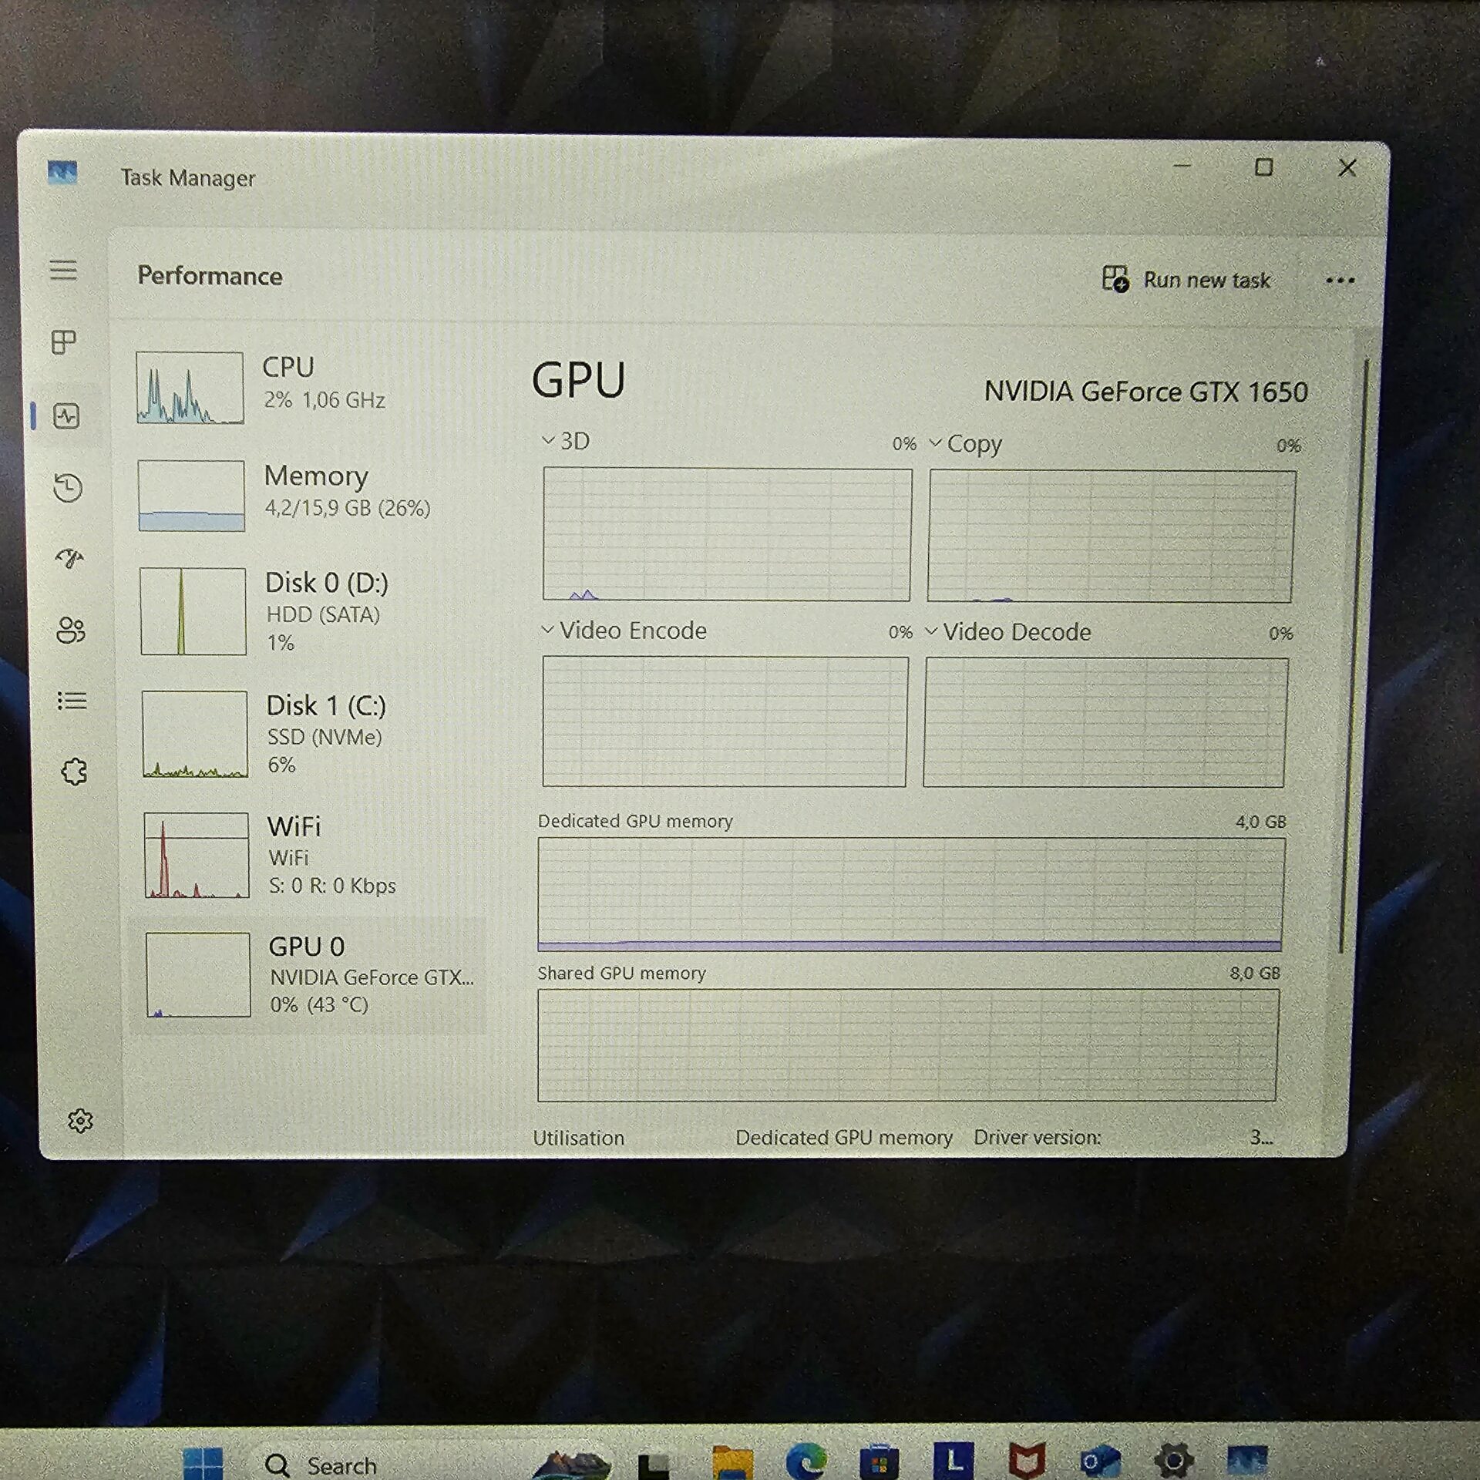Screen dimensions: 1480x1480
Task: Open Settings gear on the taskbar
Action: [1173, 1460]
